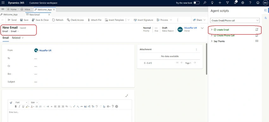Open the help question mark in top bar

[250, 3]
